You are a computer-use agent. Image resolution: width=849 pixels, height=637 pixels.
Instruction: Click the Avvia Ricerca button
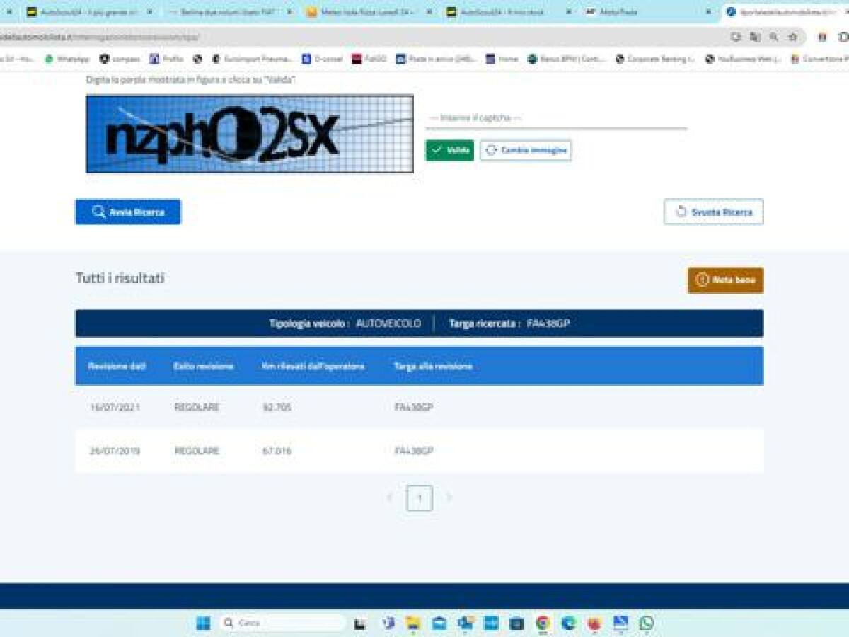(x=128, y=212)
